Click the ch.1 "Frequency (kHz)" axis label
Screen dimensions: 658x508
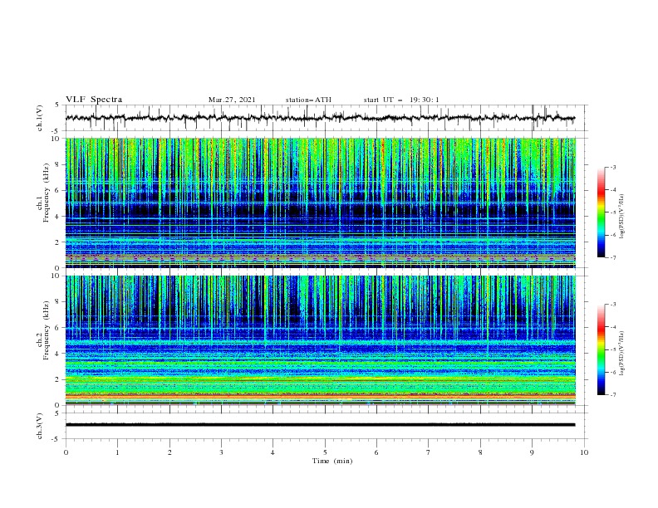(46, 192)
